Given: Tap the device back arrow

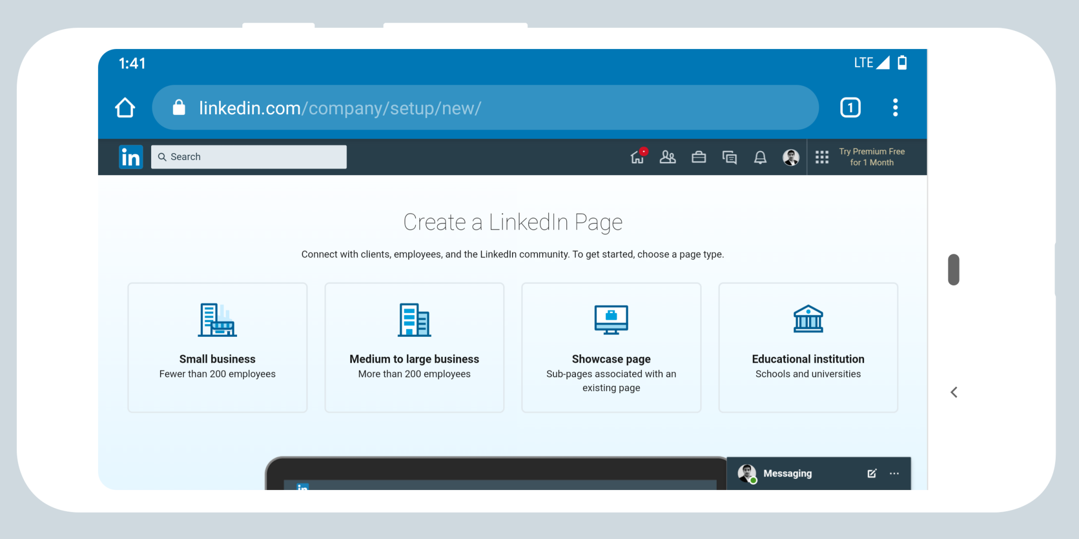Looking at the screenshot, I should [x=954, y=392].
